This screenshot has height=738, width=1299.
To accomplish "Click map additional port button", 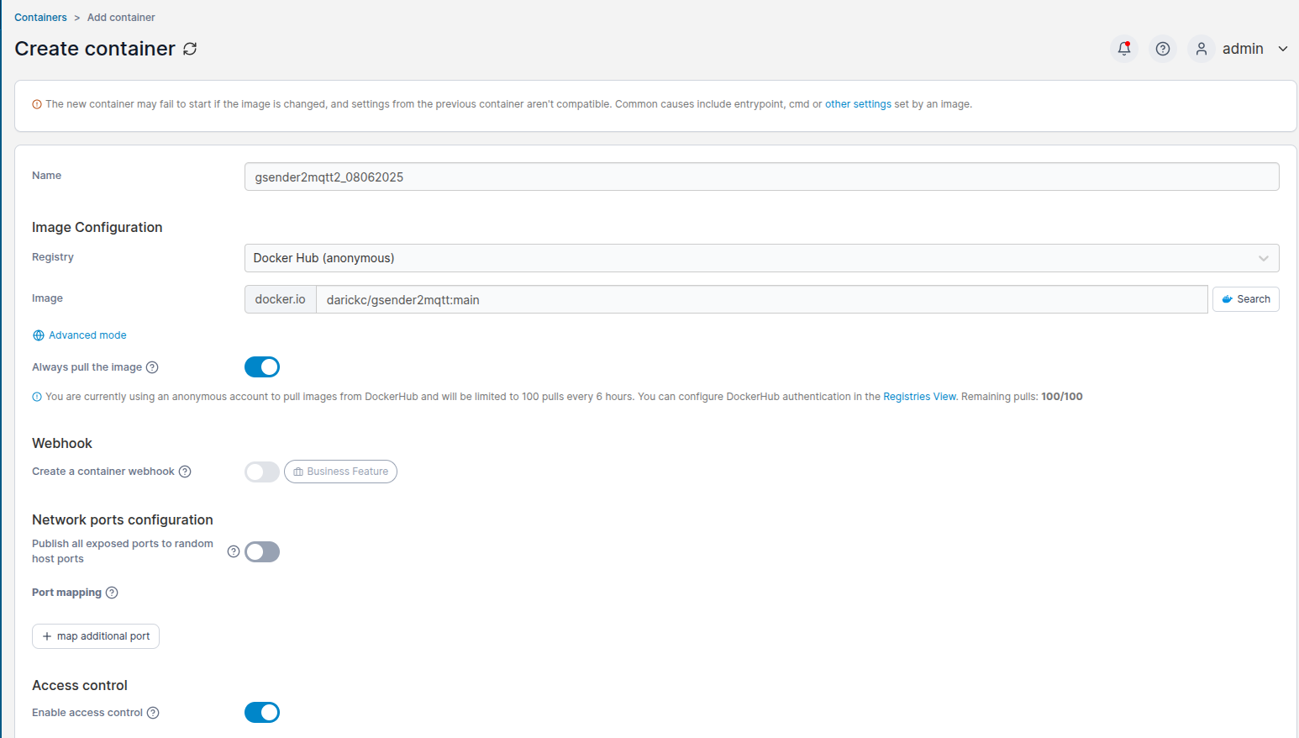I will [96, 636].
